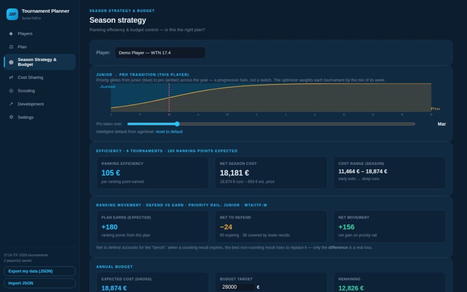467x292 pixels.
Task: Click Import JSON button
Action: 40,283
